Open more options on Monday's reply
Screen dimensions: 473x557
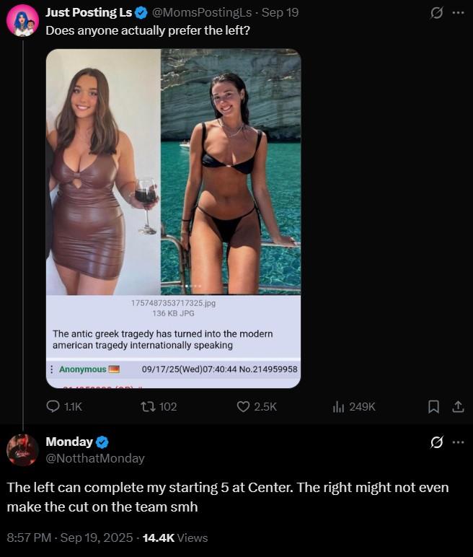458,442
